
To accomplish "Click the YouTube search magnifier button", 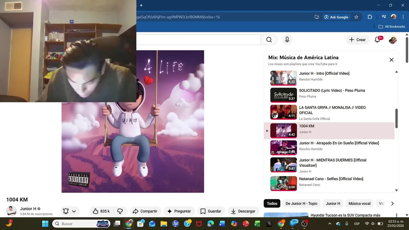I will (x=269, y=40).
